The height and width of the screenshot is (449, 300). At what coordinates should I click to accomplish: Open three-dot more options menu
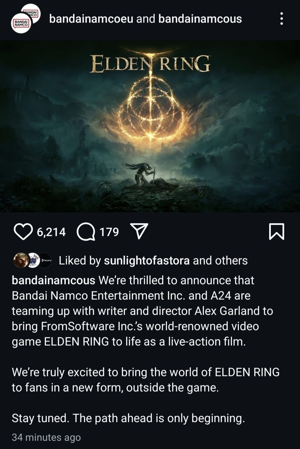(282, 19)
